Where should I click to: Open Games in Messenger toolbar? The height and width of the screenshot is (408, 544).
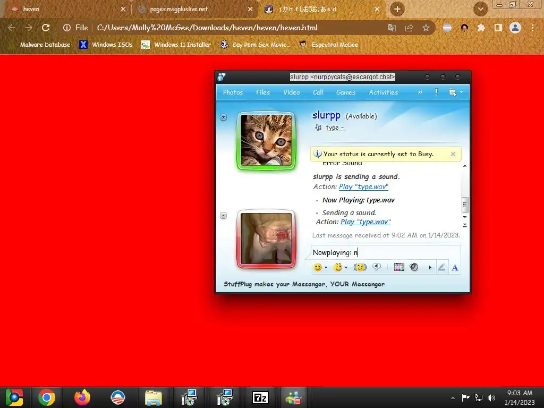coord(346,92)
